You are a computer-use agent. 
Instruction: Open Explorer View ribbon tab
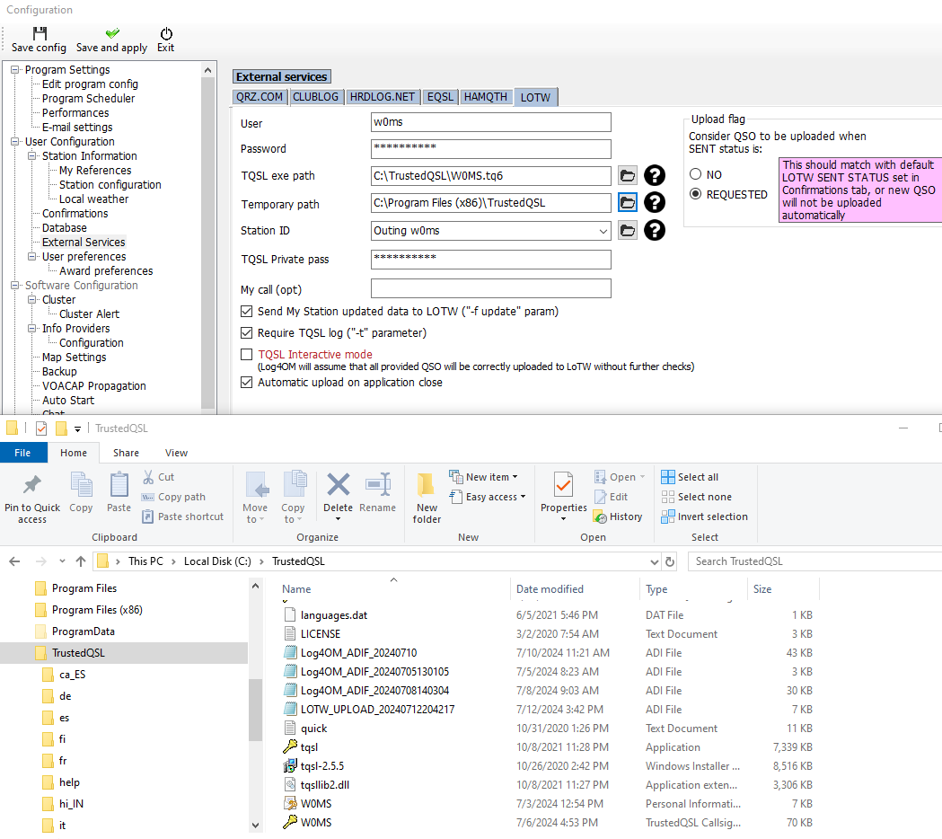[177, 453]
